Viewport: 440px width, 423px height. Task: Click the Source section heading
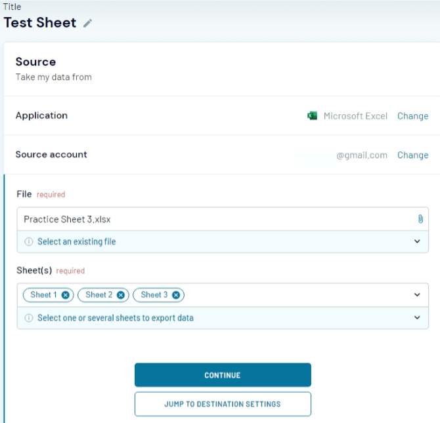[35, 62]
